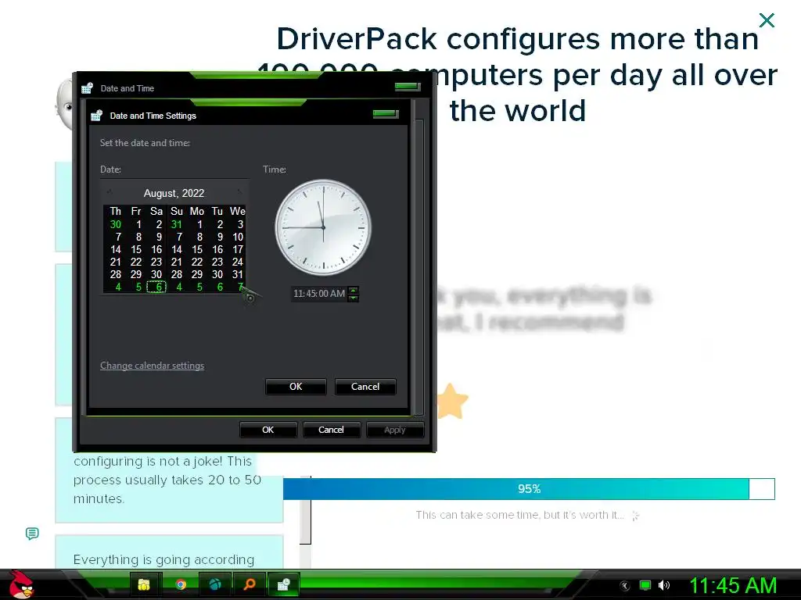Click the orange magnifier search taskbar icon

tap(250, 584)
